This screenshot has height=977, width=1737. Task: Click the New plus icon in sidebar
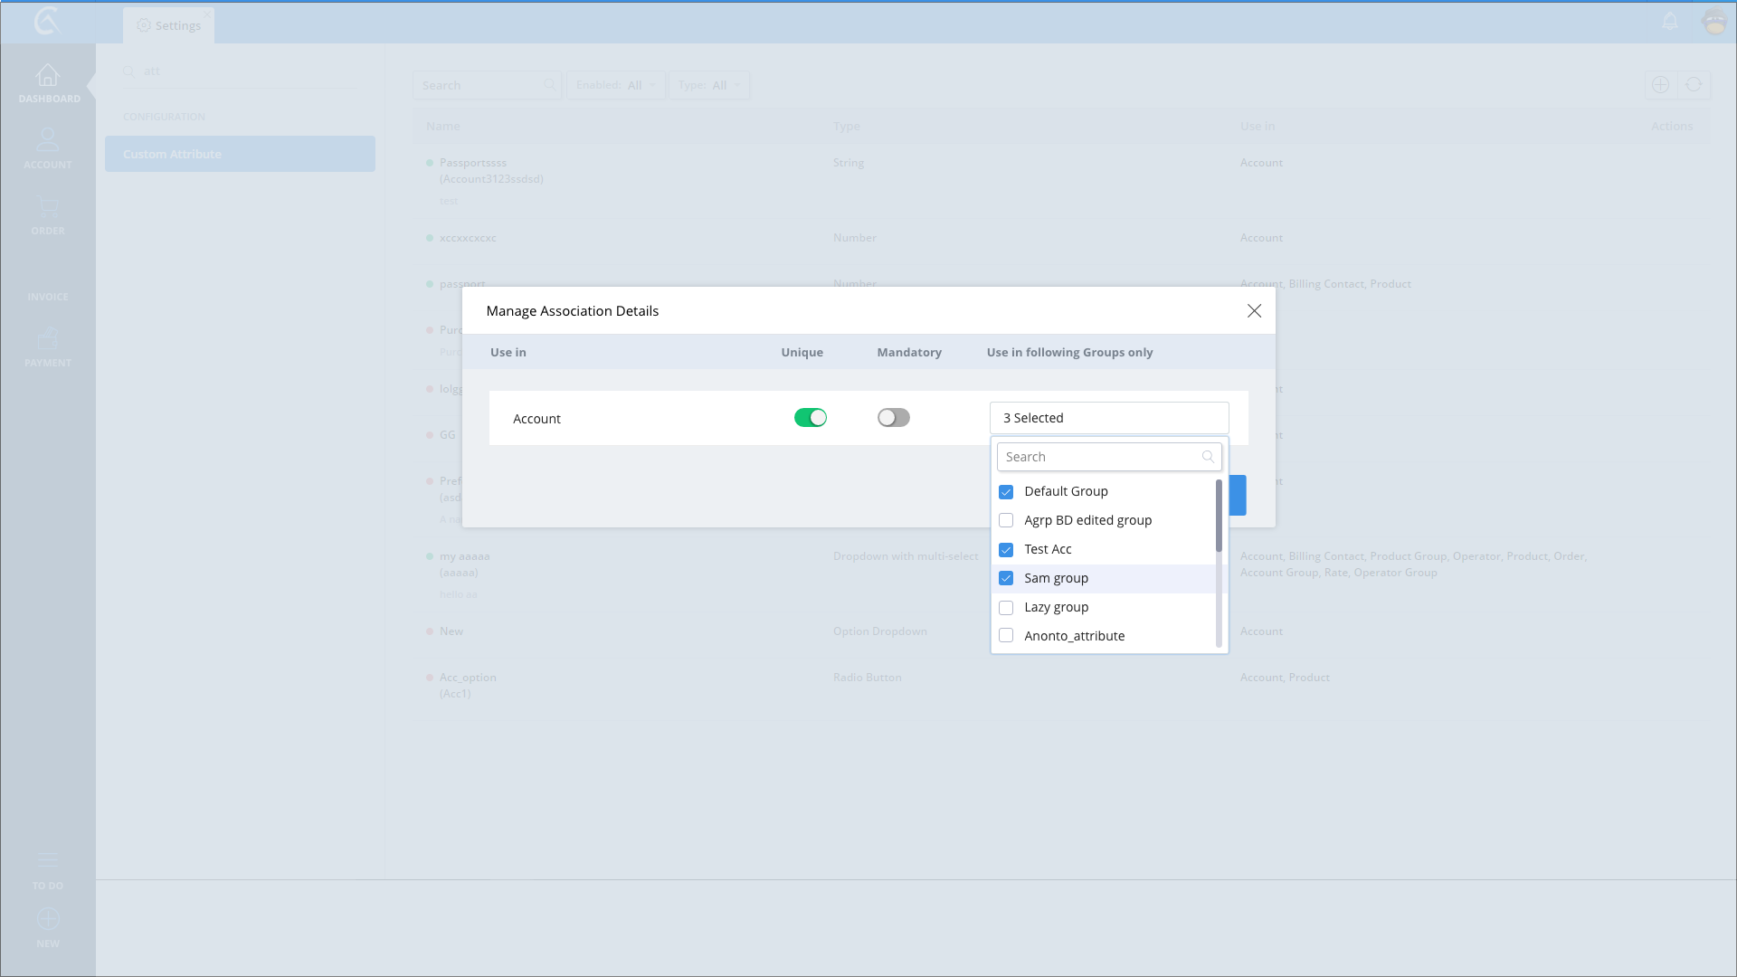[48, 920]
